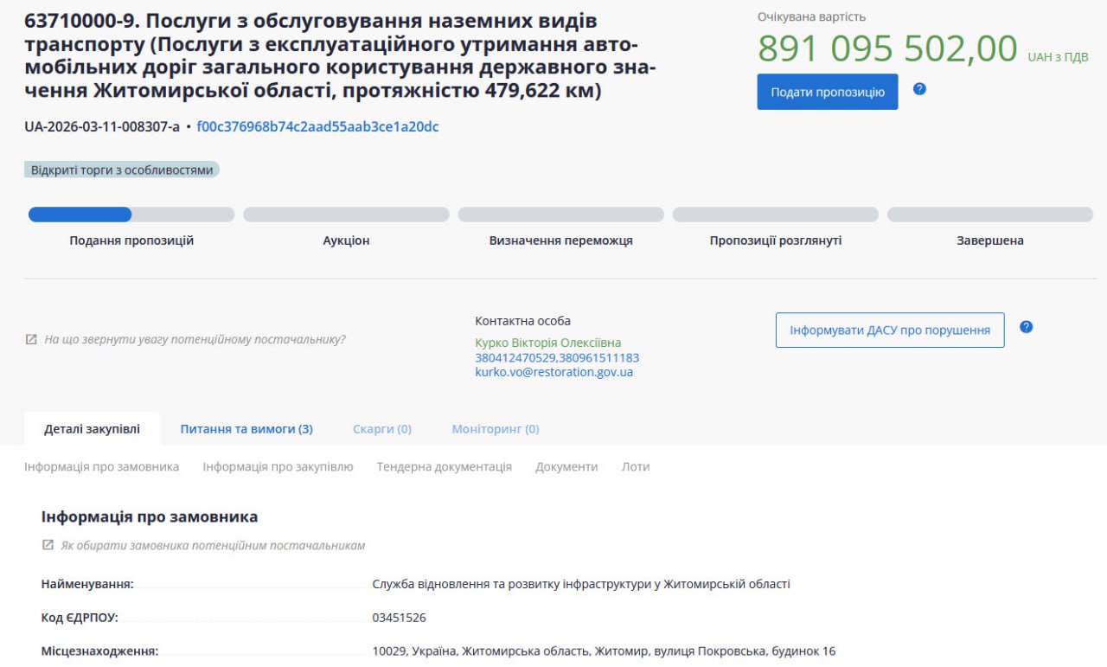The height and width of the screenshot is (667, 1107).
Task: Open the Скарги (0) tab
Action: (381, 429)
